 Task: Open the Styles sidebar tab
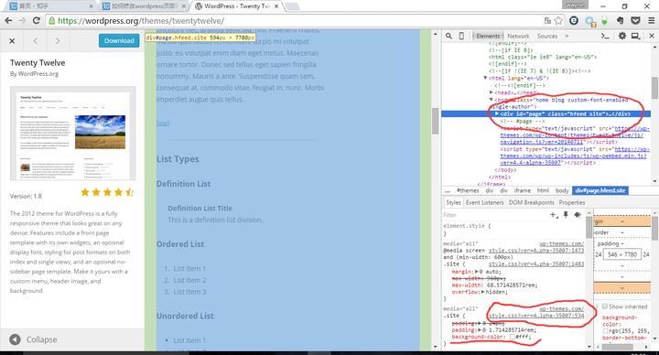click(453, 202)
